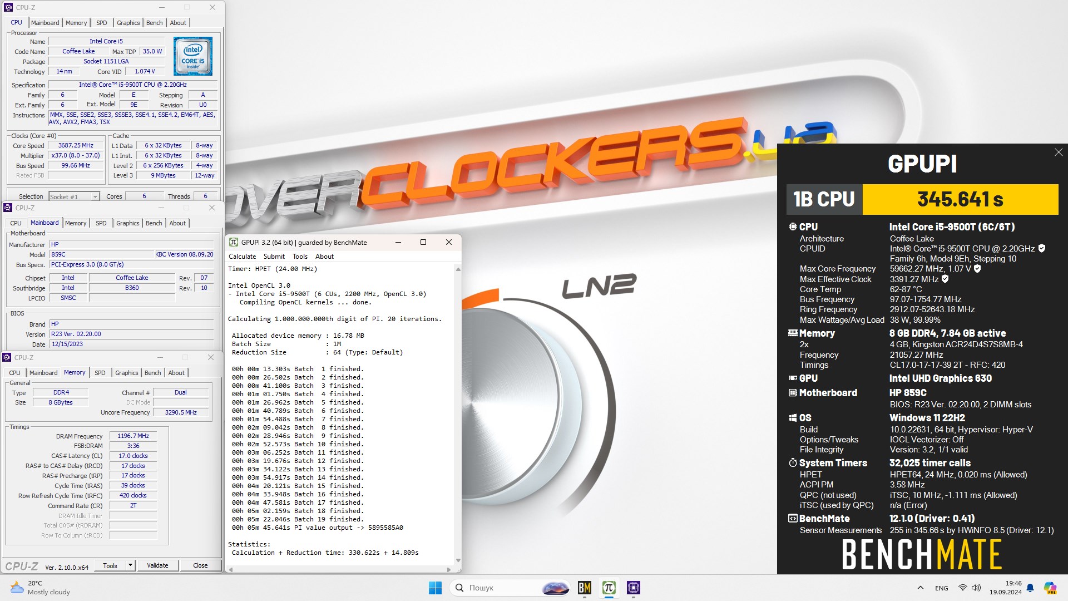Click the GPUPI pi icon in window title bar
The image size is (1068, 601).
tap(234, 243)
